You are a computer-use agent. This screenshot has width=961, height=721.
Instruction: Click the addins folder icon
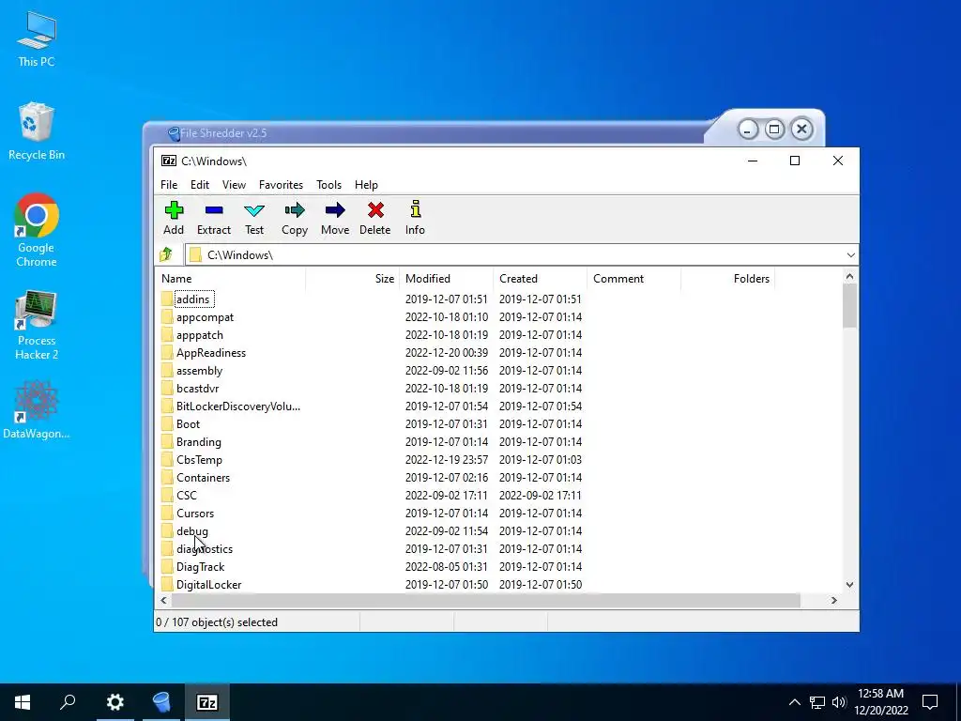[x=167, y=299]
